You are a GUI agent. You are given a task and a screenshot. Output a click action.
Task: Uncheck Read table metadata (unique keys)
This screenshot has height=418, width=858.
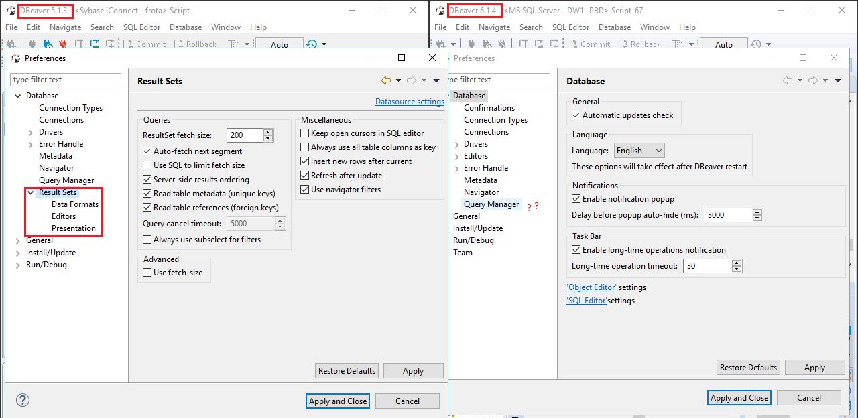(147, 193)
